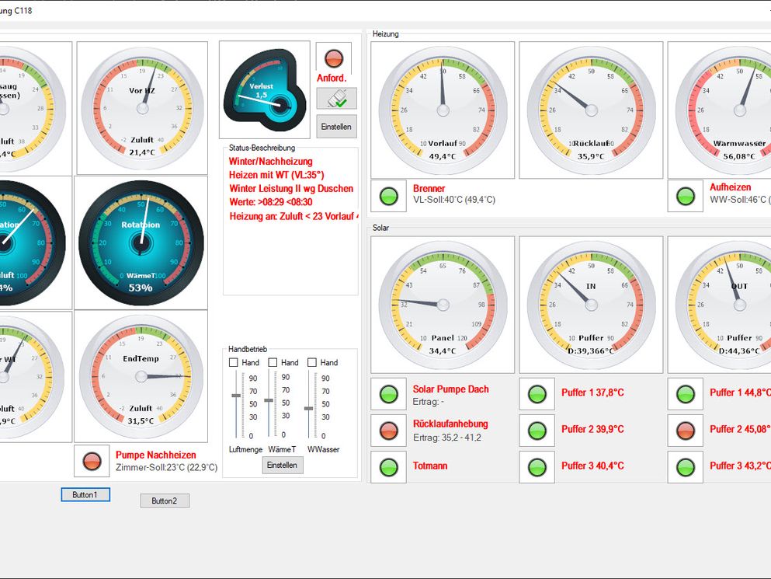Click the Status-Beschreibung text box
The image size is (771, 579).
[290, 221]
